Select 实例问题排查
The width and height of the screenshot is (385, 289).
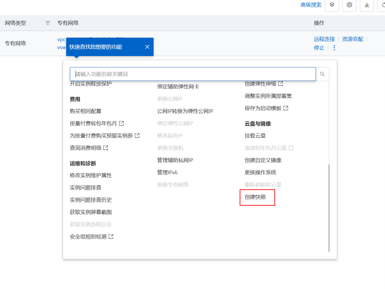86,188
